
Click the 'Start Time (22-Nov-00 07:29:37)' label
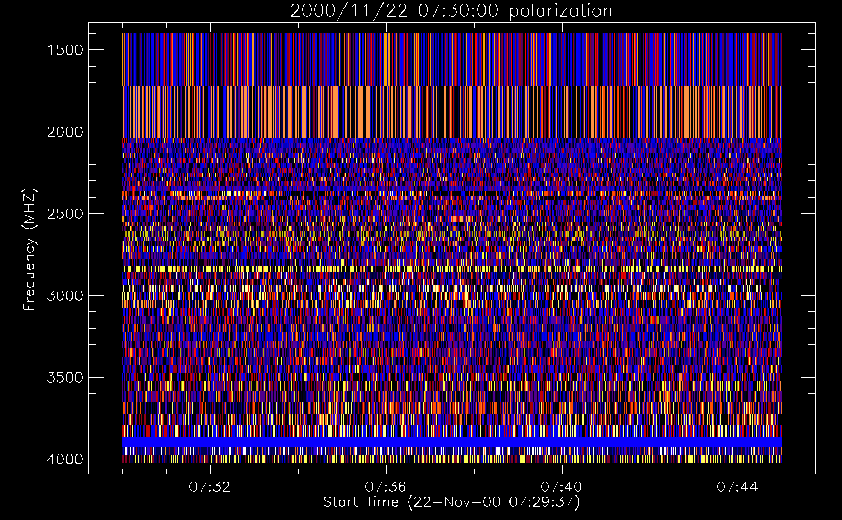pos(451,502)
